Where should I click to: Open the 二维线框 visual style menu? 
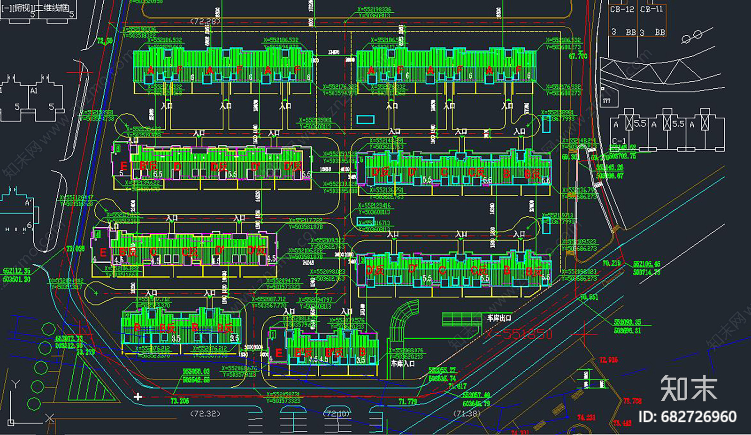(53, 8)
